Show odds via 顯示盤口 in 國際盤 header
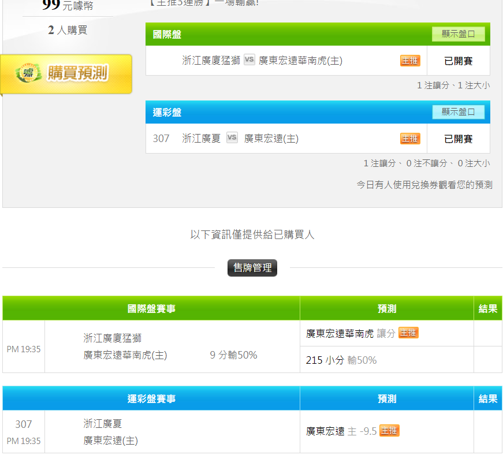Viewport: 503px width, 466px height. click(458, 34)
